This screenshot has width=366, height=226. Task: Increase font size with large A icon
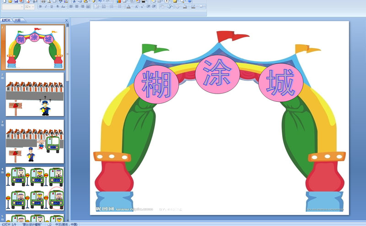pyautogui.click(x=136, y=6)
